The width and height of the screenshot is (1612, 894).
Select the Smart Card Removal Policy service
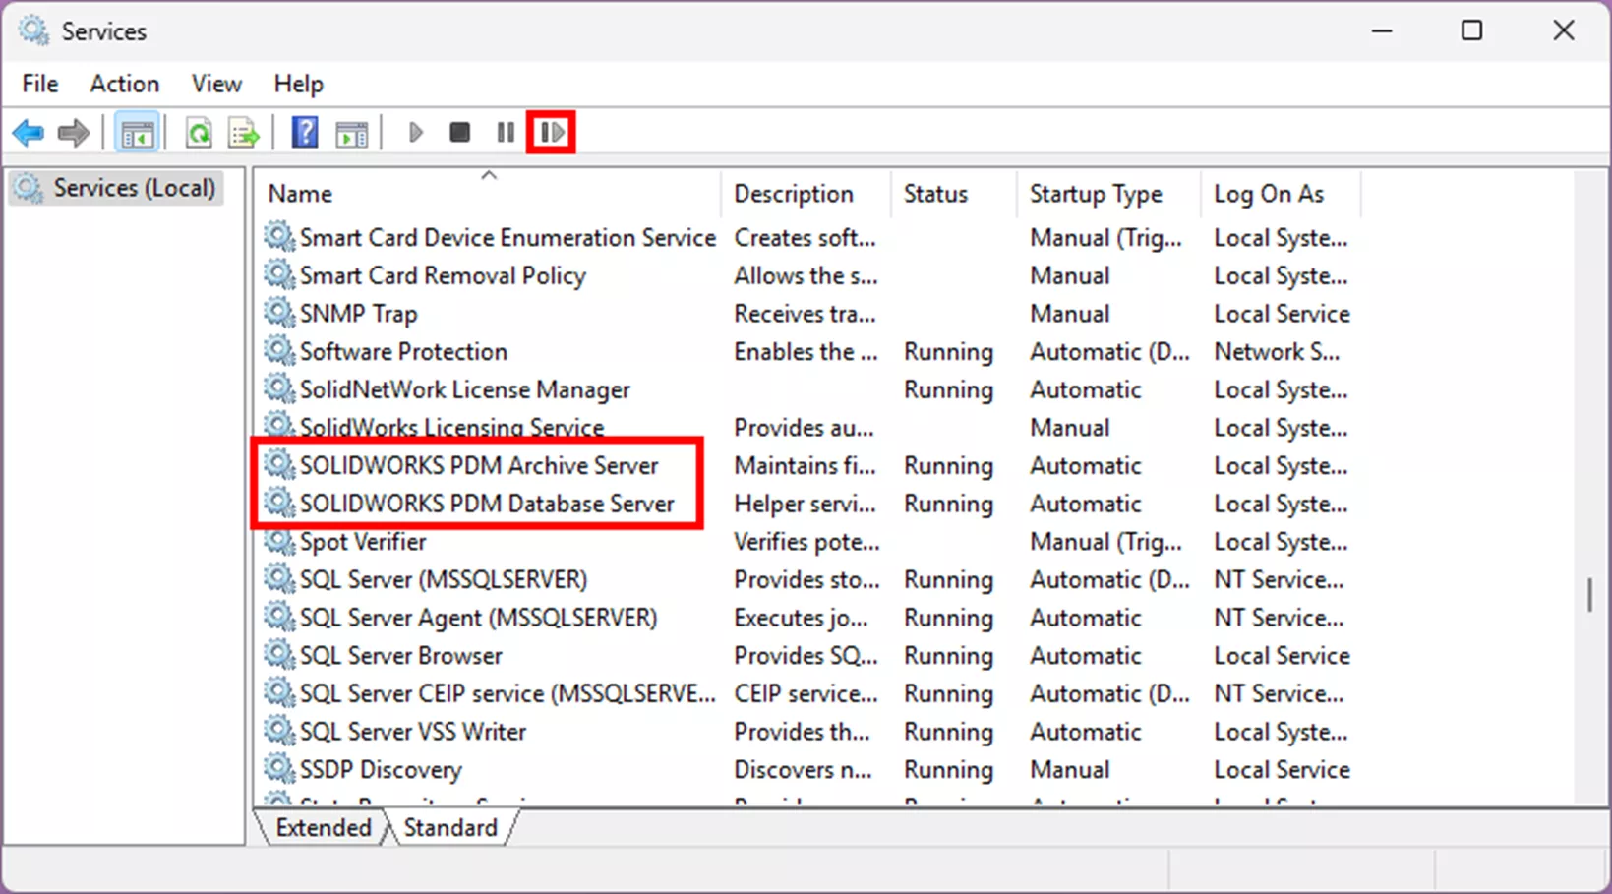coord(806,275)
